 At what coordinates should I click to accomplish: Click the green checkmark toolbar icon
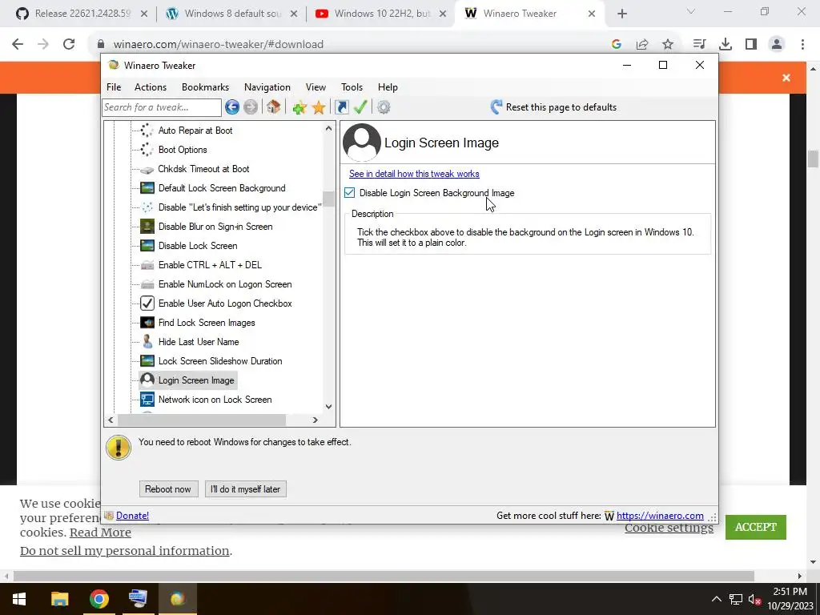point(360,107)
